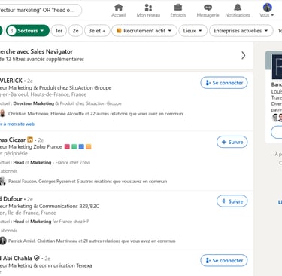Go to Accueil home icon

[118, 8]
